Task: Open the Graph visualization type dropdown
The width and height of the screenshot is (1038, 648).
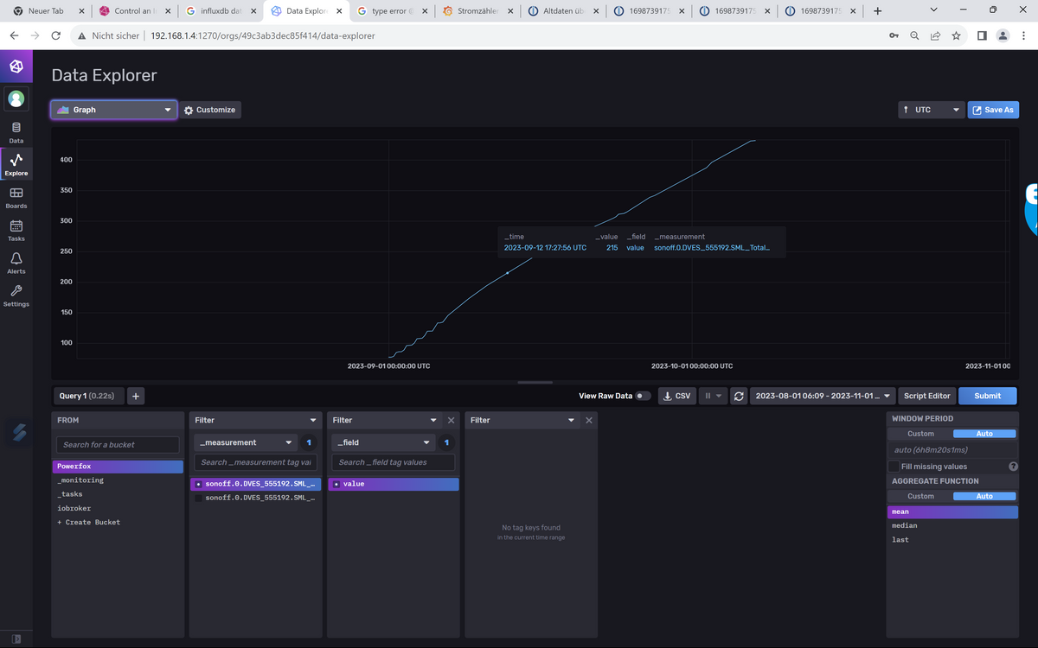Action: tap(114, 110)
